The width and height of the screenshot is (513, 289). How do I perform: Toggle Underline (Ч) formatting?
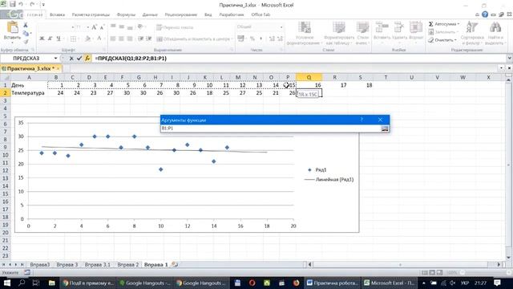point(59,39)
